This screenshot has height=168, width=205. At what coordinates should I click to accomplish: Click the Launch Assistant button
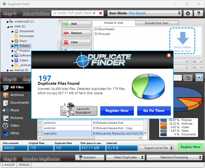click(x=79, y=111)
